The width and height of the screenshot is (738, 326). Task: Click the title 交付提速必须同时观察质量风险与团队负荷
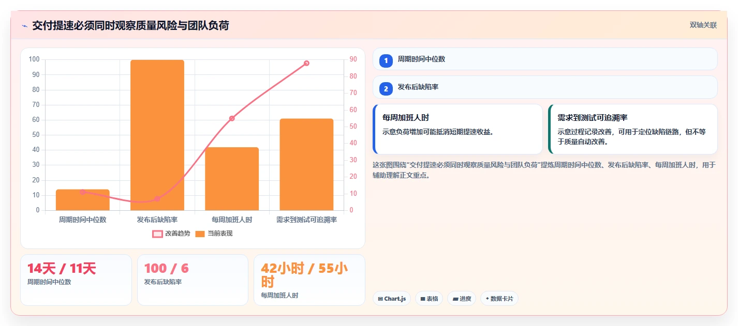pyautogui.click(x=130, y=25)
